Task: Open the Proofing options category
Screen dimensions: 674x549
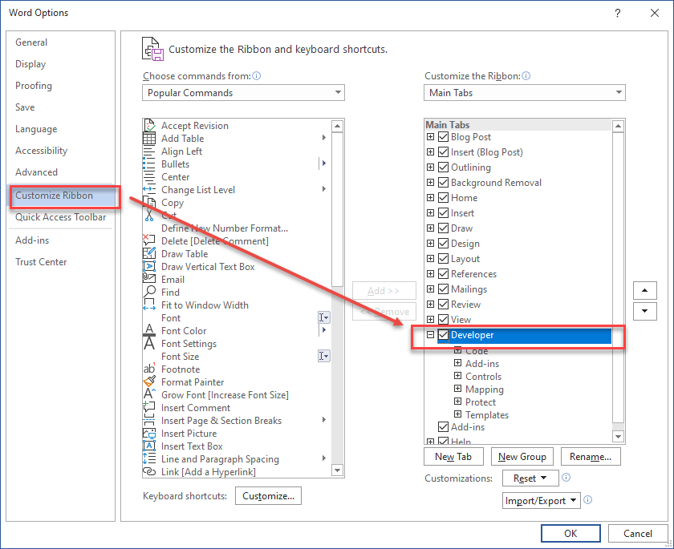Action: tap(34, 86)
